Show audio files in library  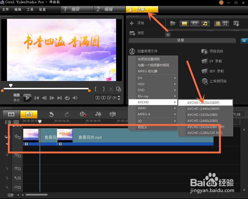pos(205,24)
